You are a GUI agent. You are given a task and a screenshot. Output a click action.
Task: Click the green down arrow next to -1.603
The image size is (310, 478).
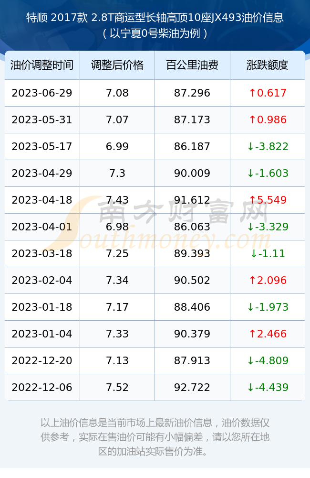(250, 174)
